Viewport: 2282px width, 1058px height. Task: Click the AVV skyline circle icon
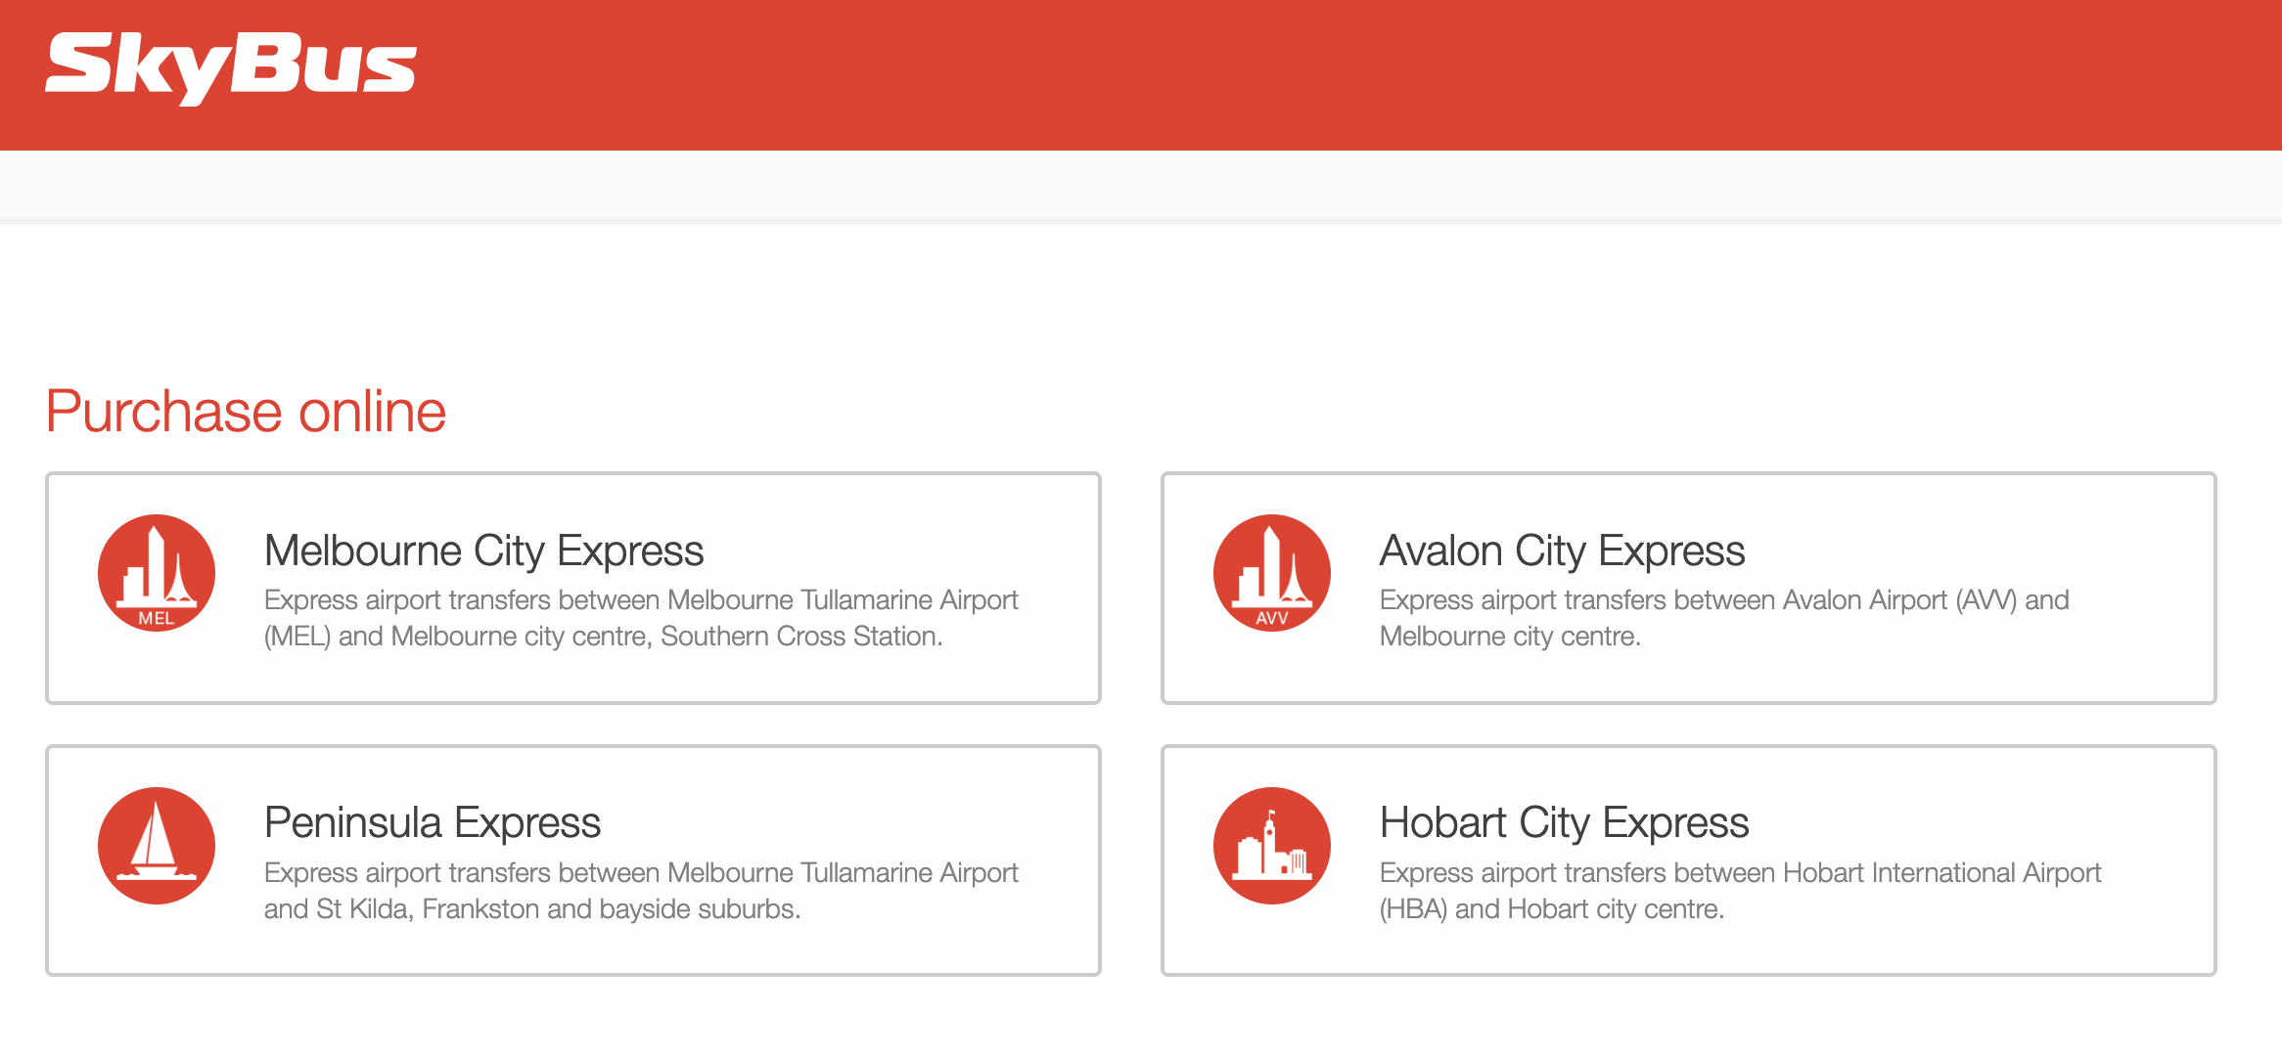1271,573
